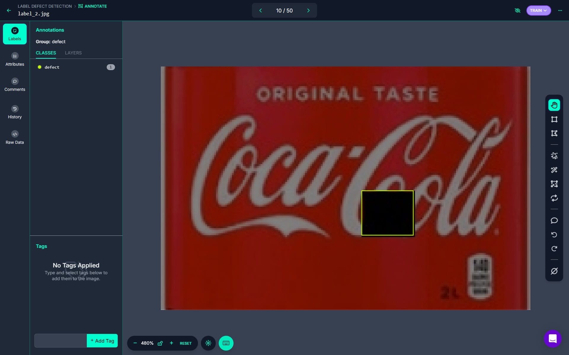This screenshot has height=355, width=569.
Task: Activate the smart polygon tool
Action: point(554,156)
